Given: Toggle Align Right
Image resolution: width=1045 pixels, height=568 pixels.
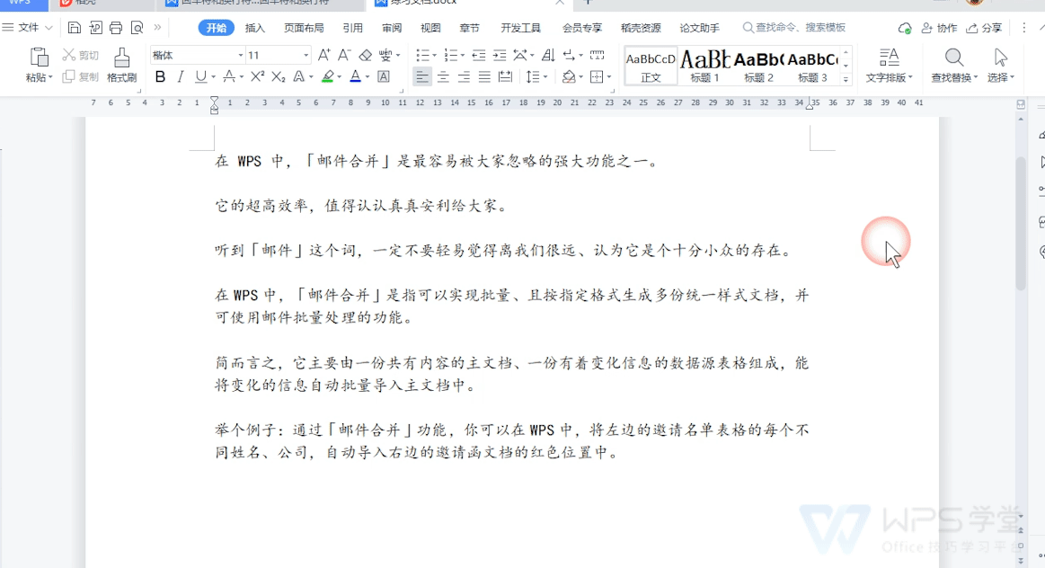Looking at the screenshot, I should point(464,76).
